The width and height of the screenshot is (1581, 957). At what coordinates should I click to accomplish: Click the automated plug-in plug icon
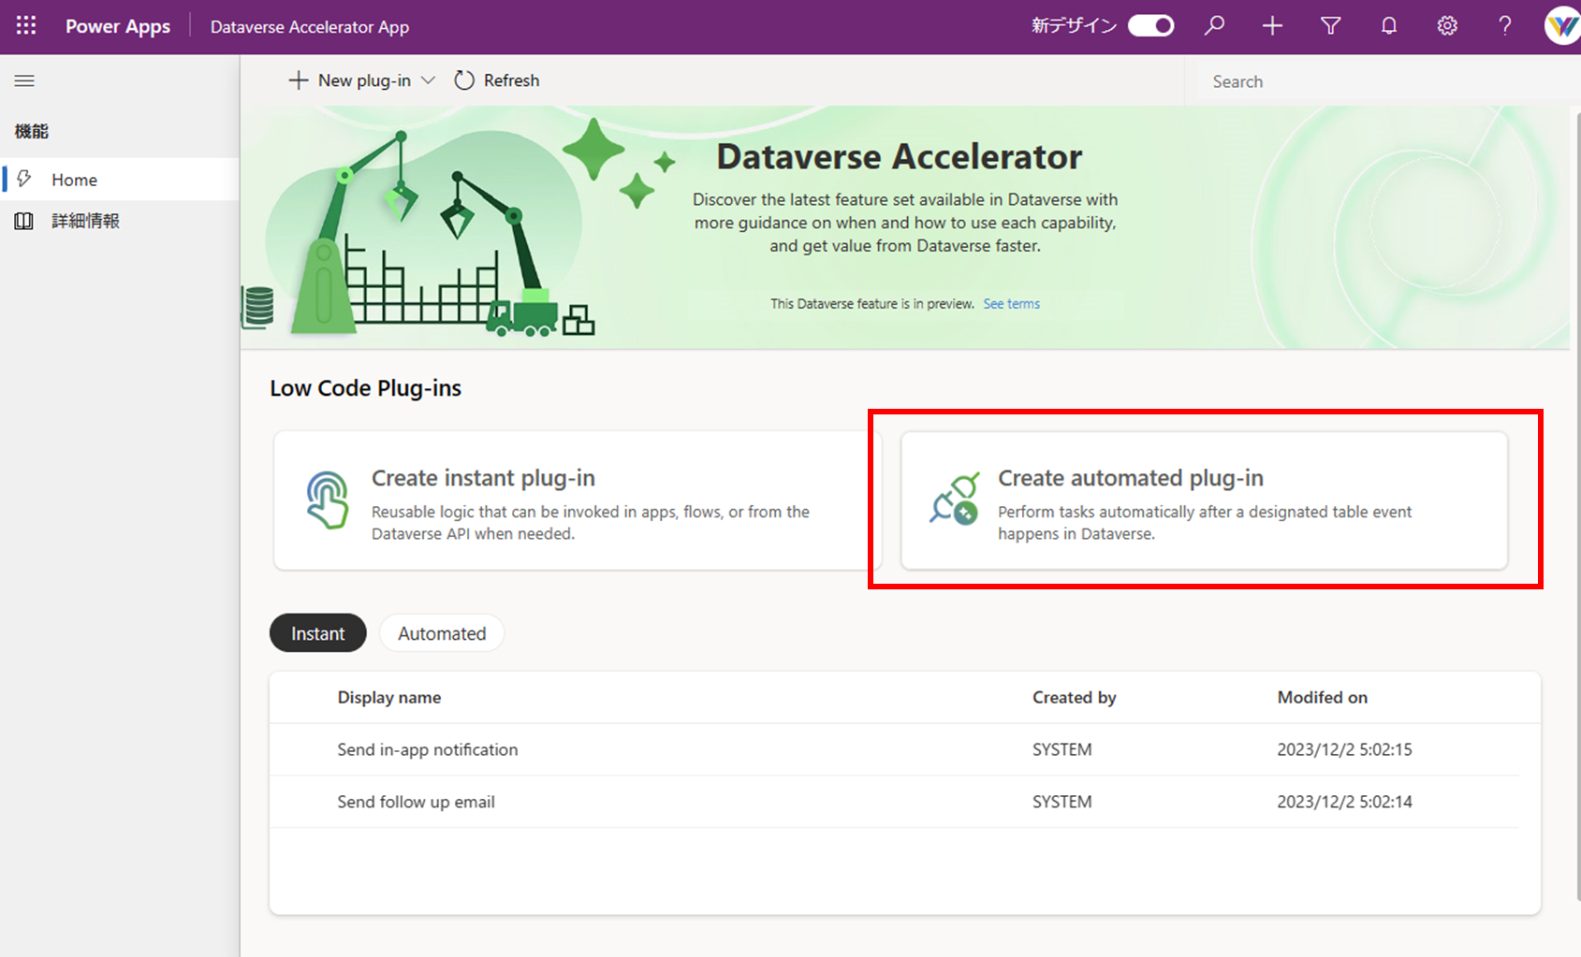coord(954,499)
